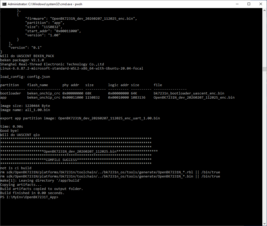Click scrollbar track above the thumb
Image resolution: width=267 pixels, height=226 pixels.
pos(264,39)
